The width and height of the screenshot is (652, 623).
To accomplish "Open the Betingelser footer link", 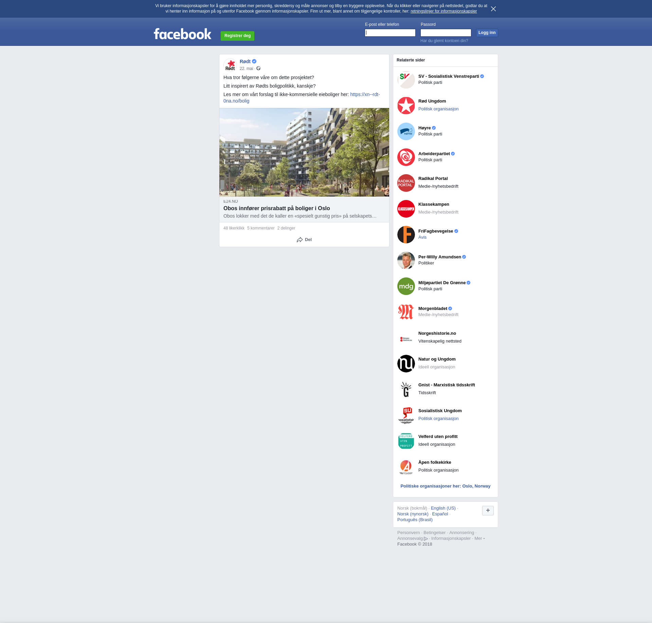I will (434, 533).
